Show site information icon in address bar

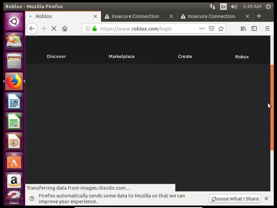88,28
